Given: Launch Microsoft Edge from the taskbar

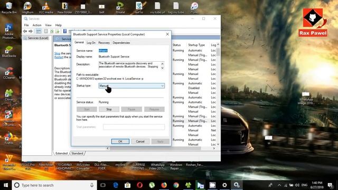Looking at the screenshot, I should pyautogui.click(x=116, y=185).
